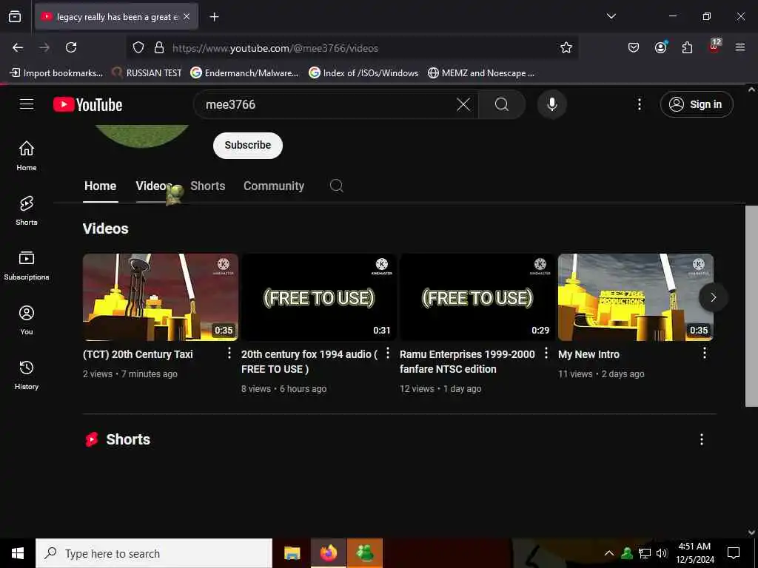This screenshot has height=568, width=758.
Task: Open the Extensions puzzle icon
Action: (687, 47)
